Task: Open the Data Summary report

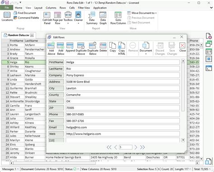Action: 92,18
